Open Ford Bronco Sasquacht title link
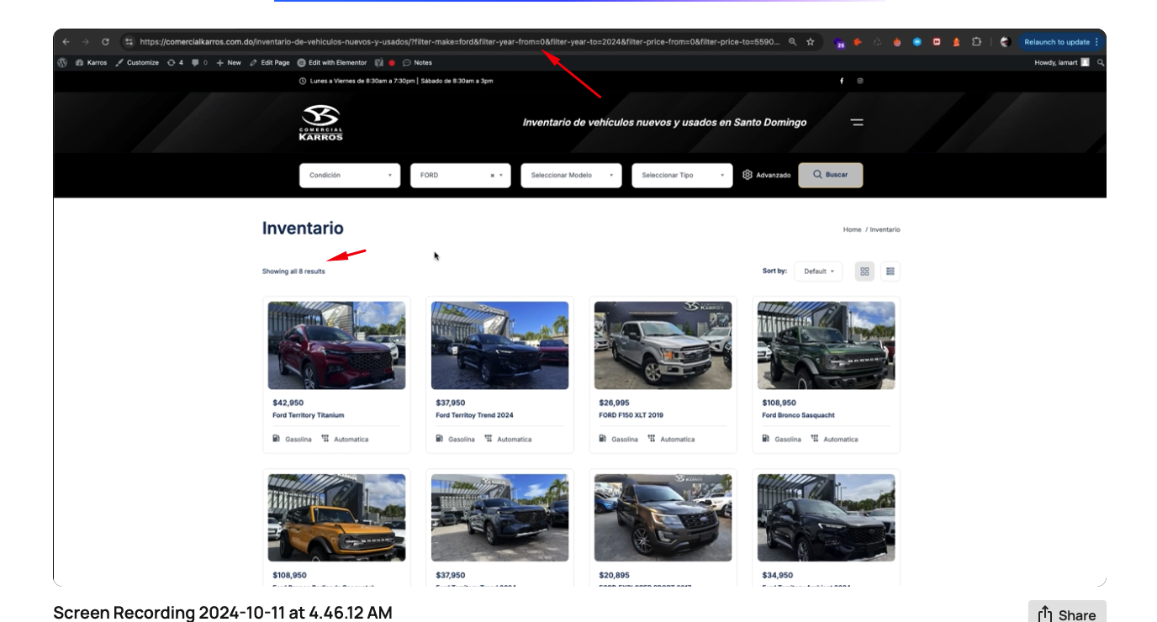Screen dimensions: 1157x622 (798, 415)
